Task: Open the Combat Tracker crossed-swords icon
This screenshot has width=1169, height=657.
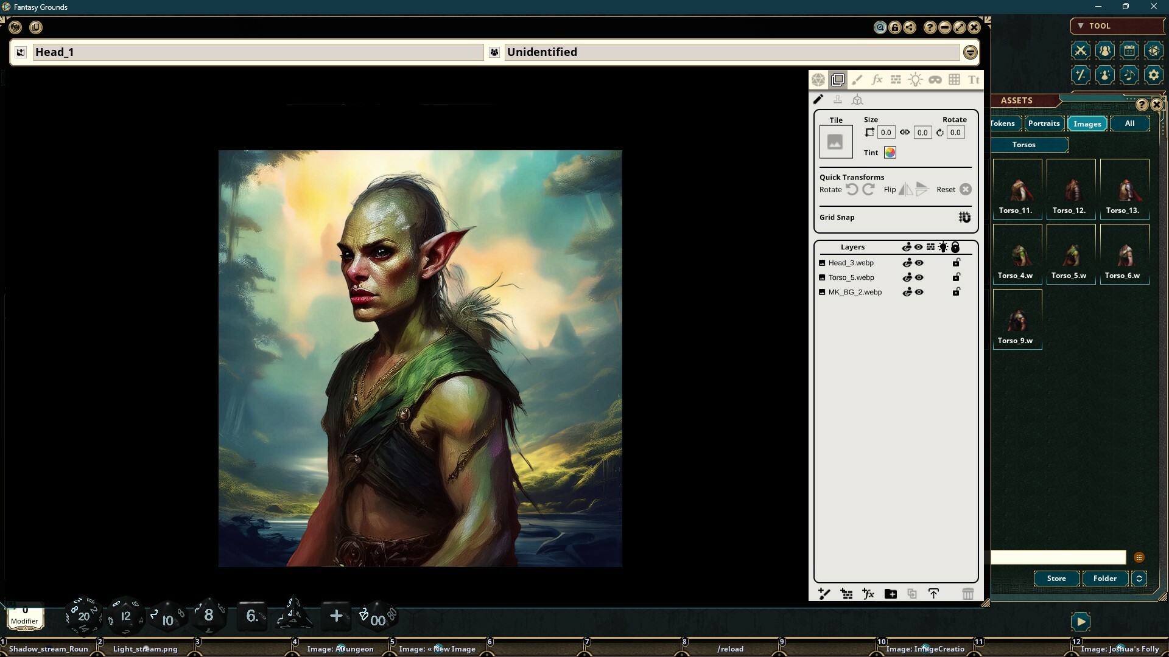Action: pyautogui.click(x=1081, y=50)
